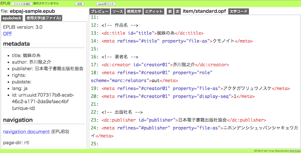Open the OPF link

pos(7,34)
